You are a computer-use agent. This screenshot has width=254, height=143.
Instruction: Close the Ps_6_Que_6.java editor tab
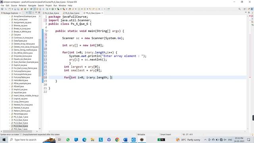tap(102, 13)
